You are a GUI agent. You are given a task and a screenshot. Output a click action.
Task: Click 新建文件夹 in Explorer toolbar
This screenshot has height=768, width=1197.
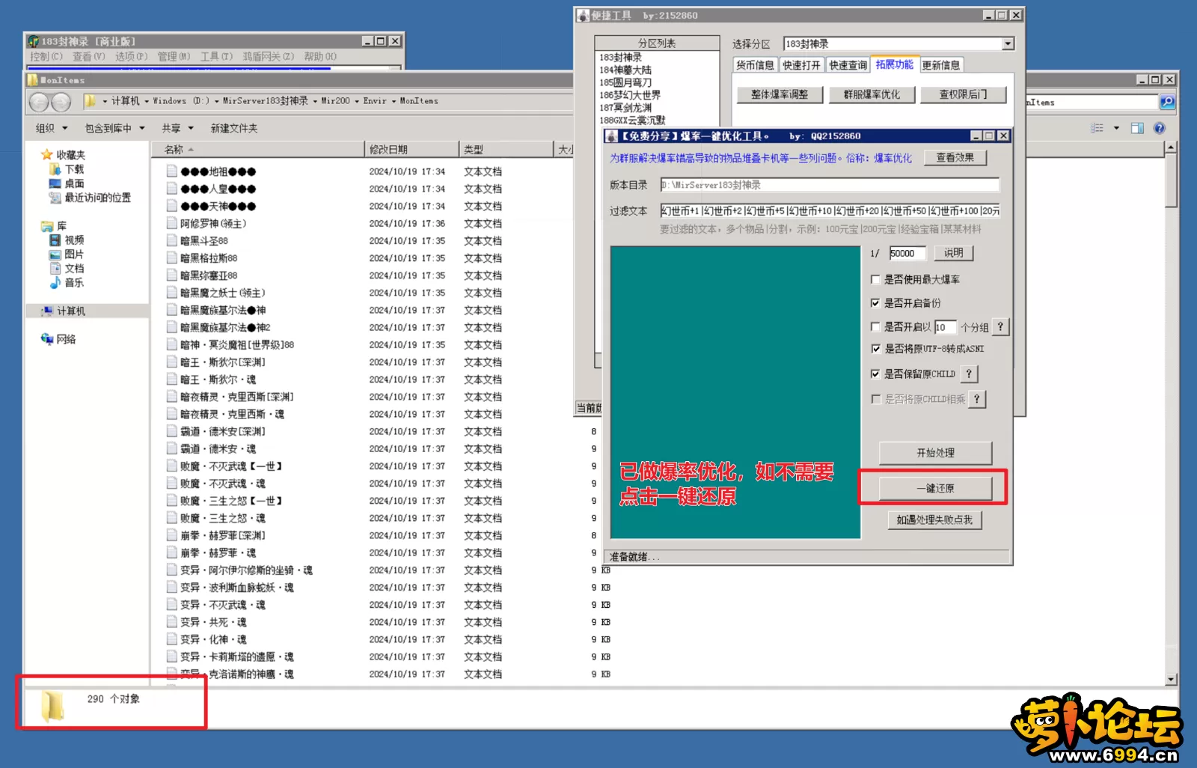pos(234,128)
